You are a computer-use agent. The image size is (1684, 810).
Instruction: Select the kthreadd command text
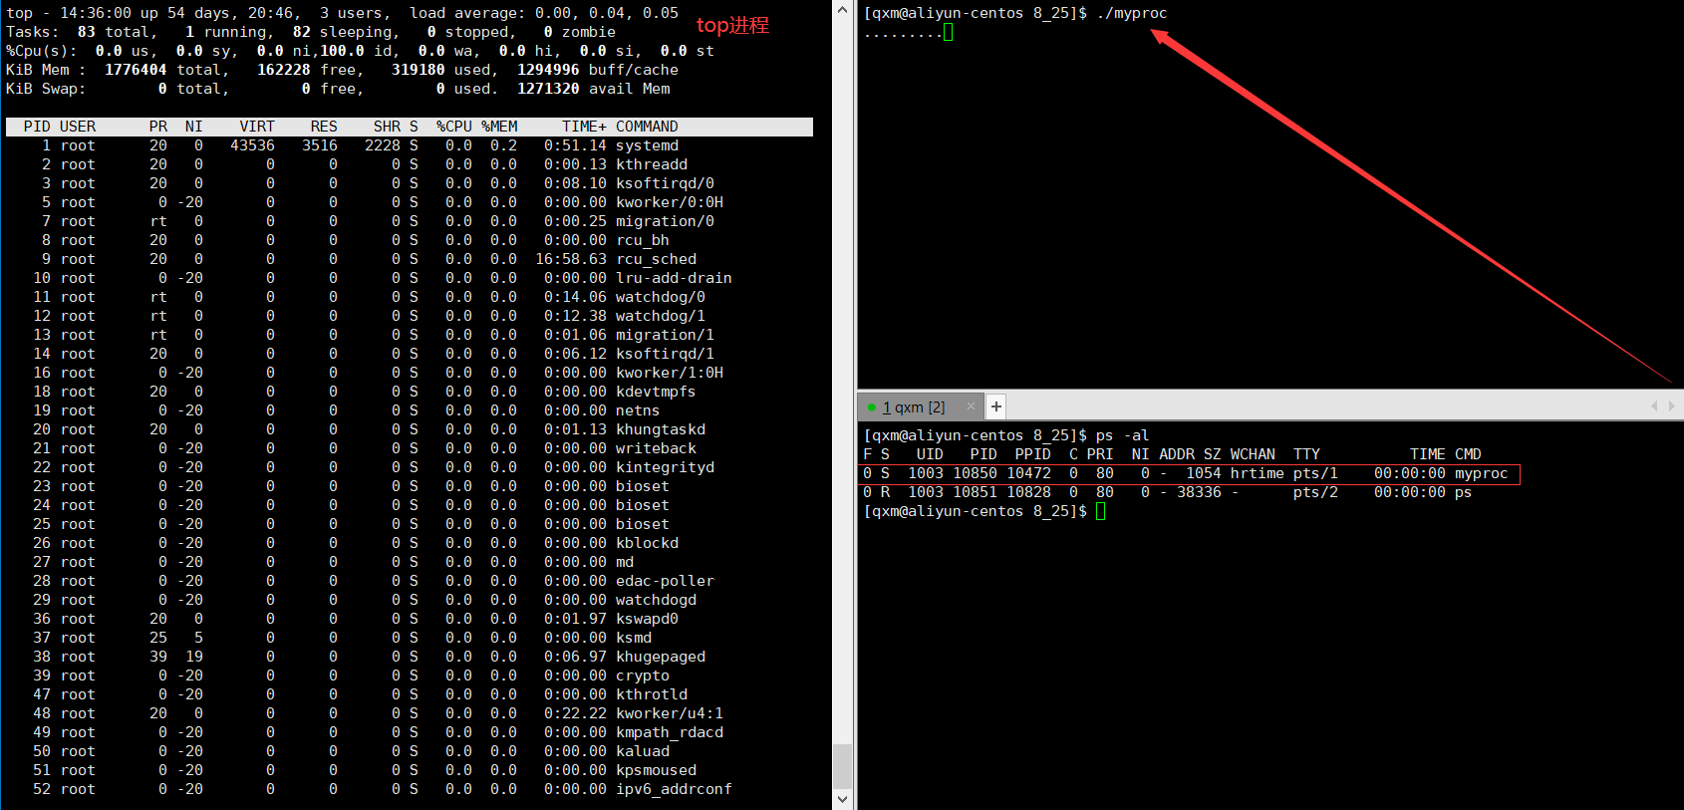[x=652, y=164]
